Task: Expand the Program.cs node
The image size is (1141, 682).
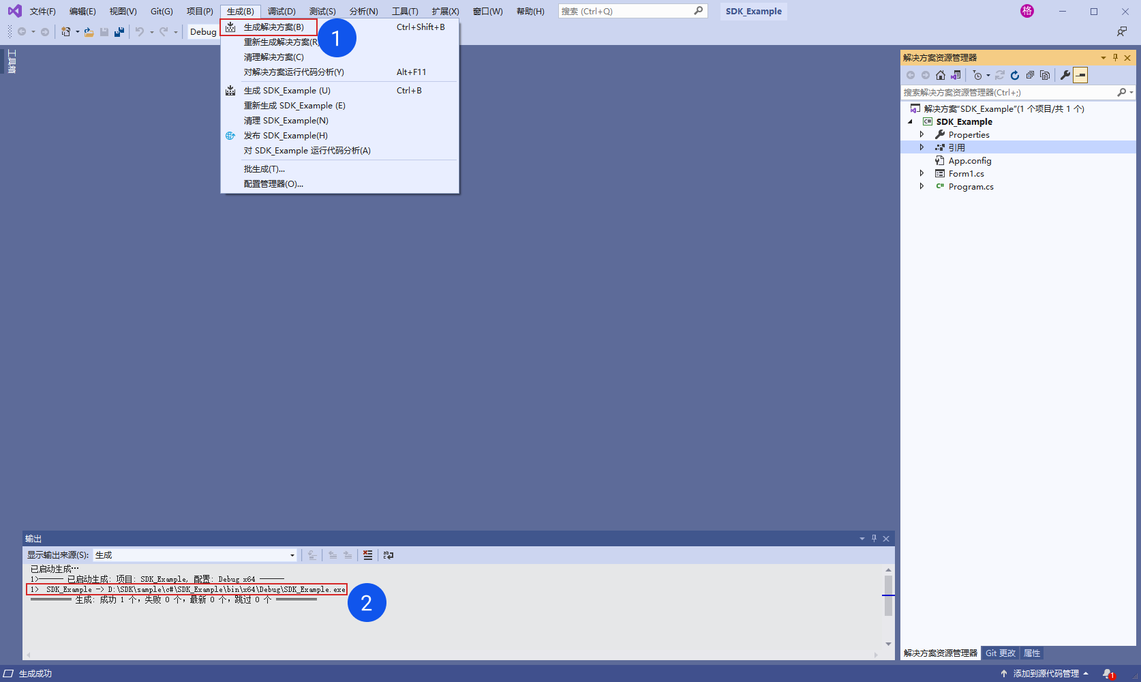Action: (x=922, y=186)
